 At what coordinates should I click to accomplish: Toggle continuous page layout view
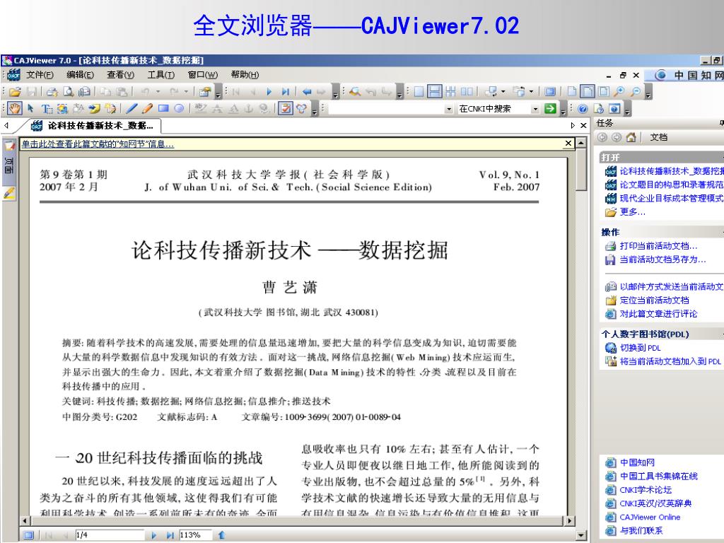pyautogui.click(x=435, y=91)
